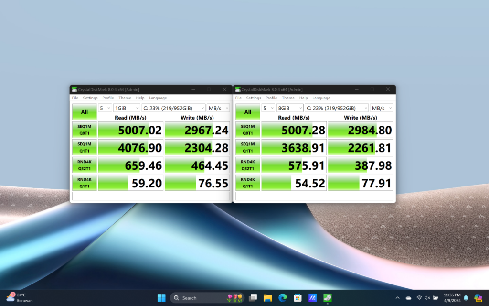Open the drive dropdown showing C: 23%
This screenshot has width=489, height=306.
coord(173,108)
